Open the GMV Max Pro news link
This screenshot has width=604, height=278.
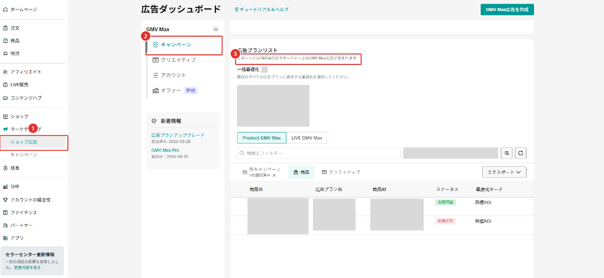point(165,150)
